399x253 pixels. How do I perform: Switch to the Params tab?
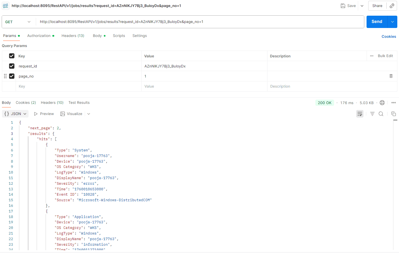(x=11, y=36)
